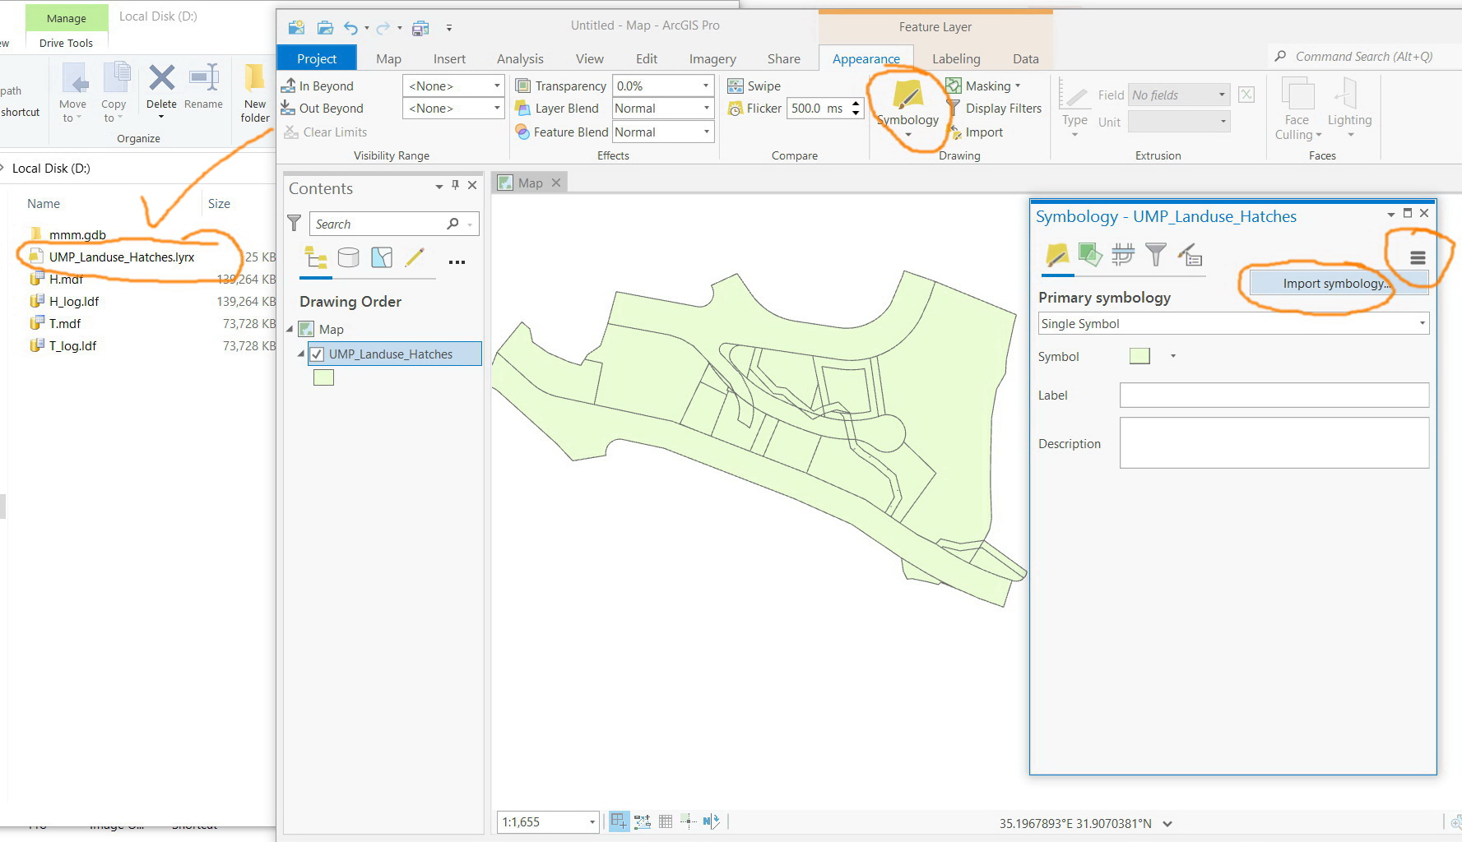
Task: Click the Flicker compare tool icon
Action: coord(736,108)
